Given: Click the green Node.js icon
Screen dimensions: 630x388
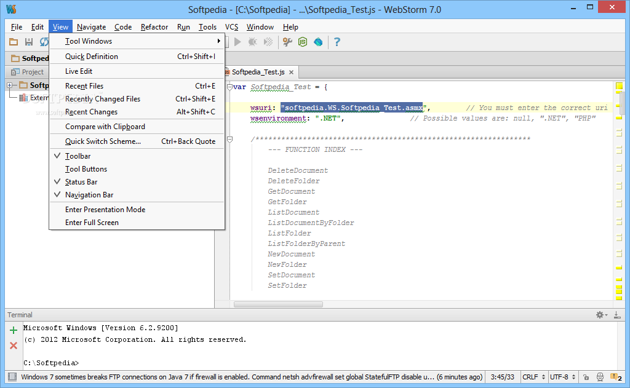Looking at the screenshot, I should click(x=303, y=42).
